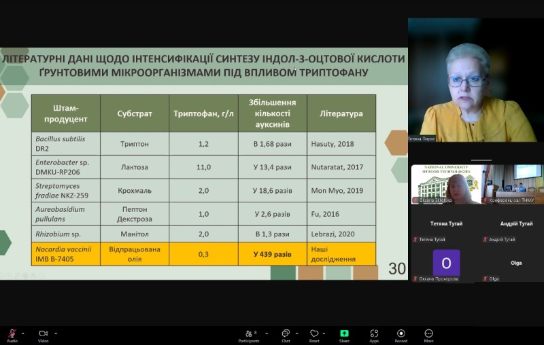Expand the Chat options arrow
Viewport: 544px width, 345px height.
coord(296,333)
